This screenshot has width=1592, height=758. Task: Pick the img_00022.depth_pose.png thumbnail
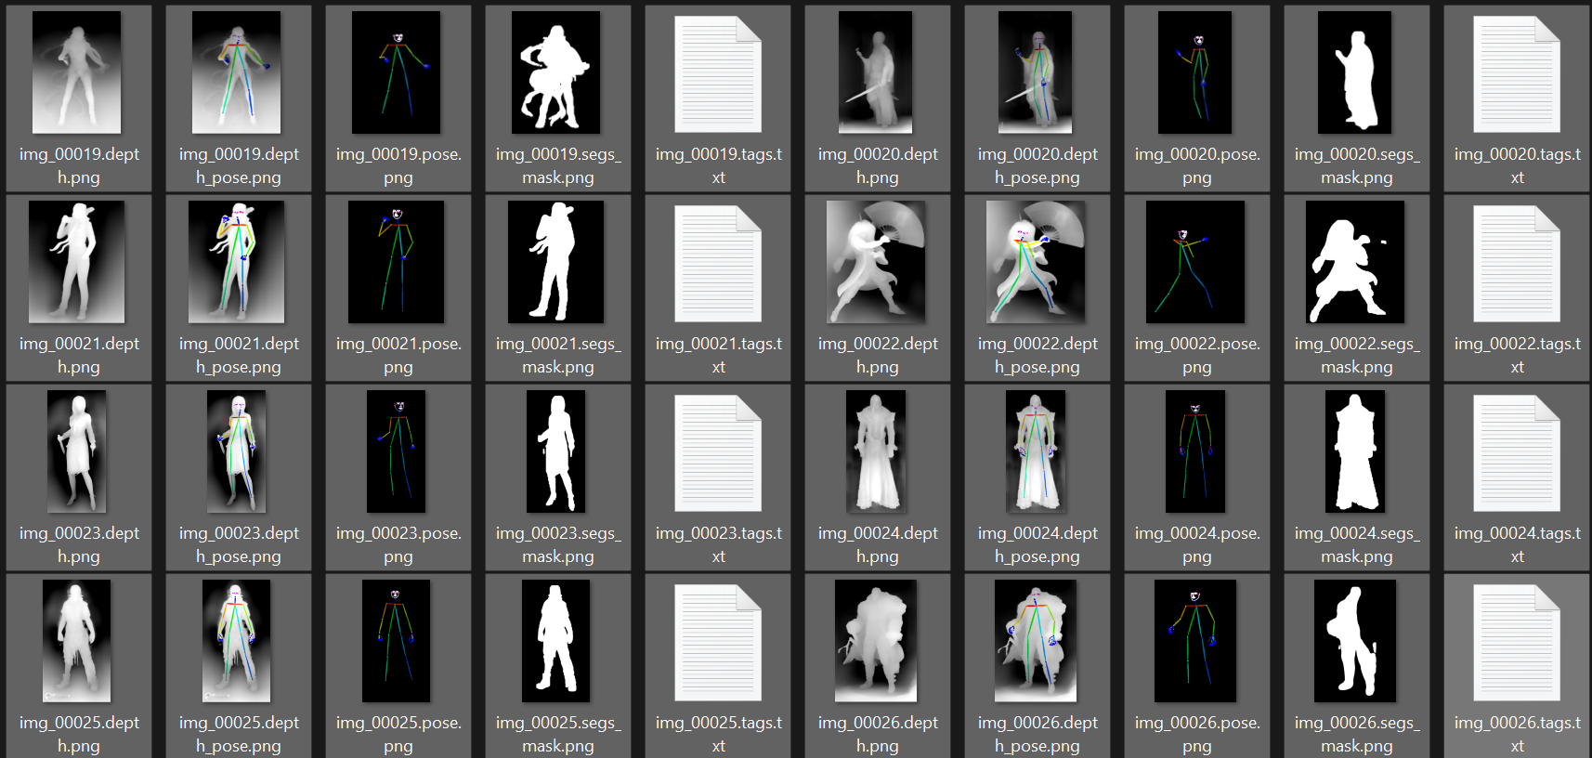pos(1036,262)
